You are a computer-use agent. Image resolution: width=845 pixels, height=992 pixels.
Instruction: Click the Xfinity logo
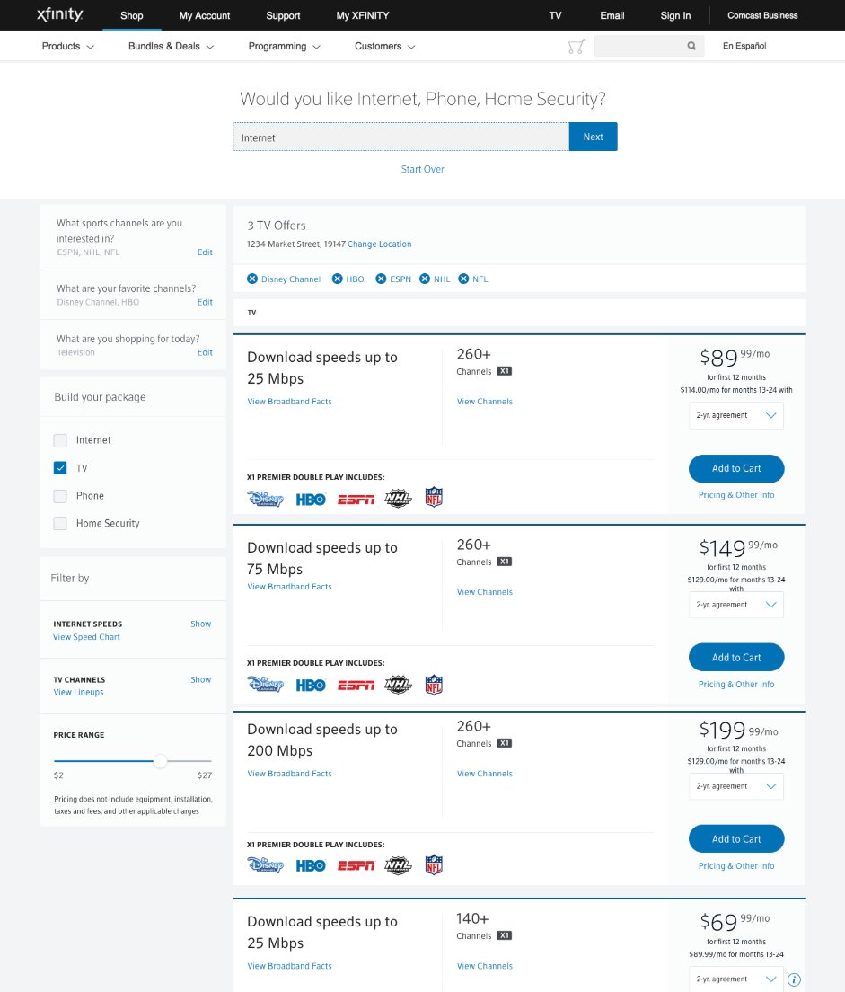pos(60,15)
